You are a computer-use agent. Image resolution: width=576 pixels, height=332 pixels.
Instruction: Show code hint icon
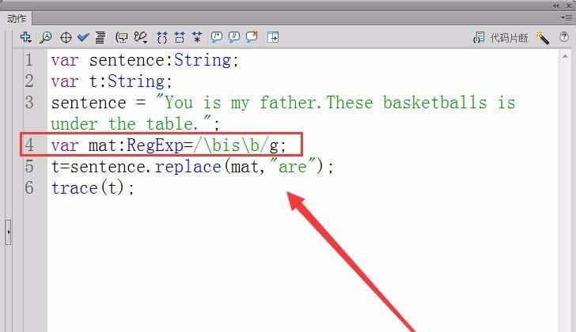point(122,37)
